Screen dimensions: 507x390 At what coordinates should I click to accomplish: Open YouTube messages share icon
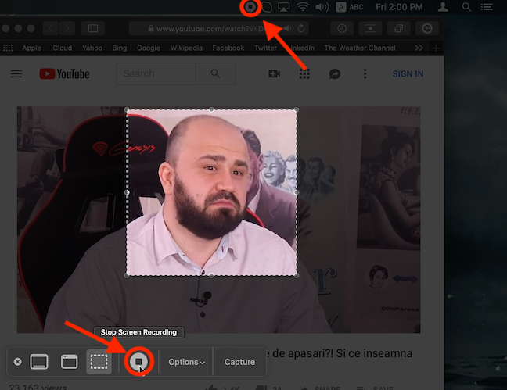pyautogui.click(x=335, y=74)
